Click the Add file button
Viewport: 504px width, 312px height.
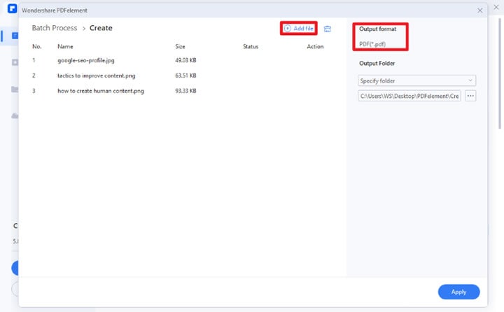[x=299, y=28]
